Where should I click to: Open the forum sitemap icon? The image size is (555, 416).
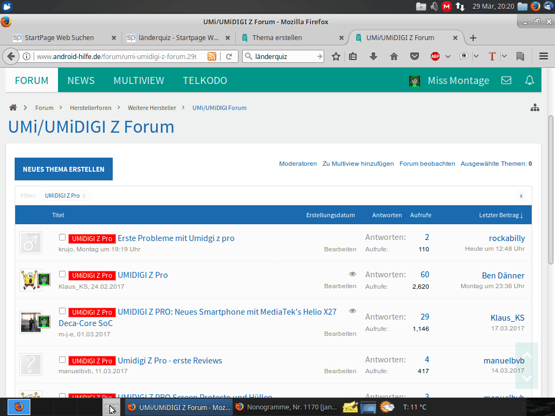(x=534, y=108)
